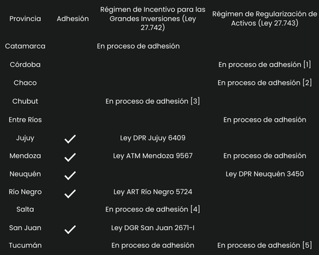Click the Río Negro adhesion checkmark
Screen dimensions: 319x255
(70, 193)
